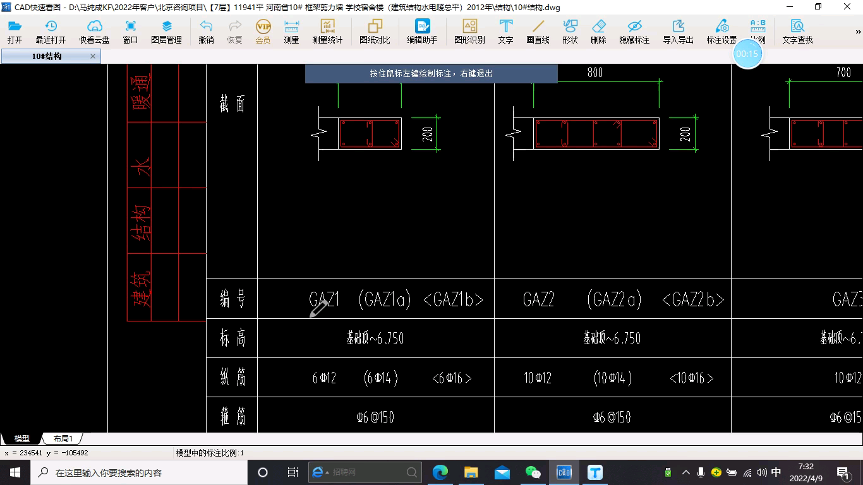
Task: Open the 编辑助手 editing assistant
Action: tap(421, 30)
